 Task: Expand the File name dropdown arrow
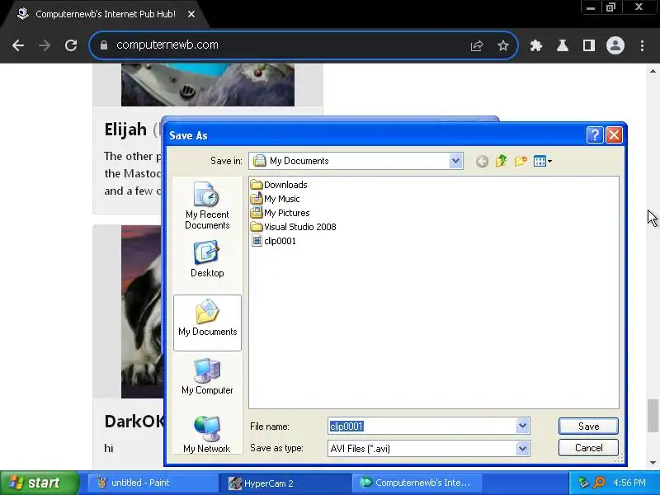point(522,426)
